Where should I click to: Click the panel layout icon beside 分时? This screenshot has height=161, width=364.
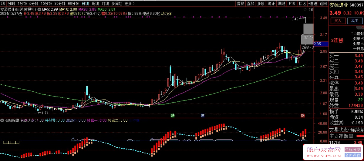[x=3, y=4]
